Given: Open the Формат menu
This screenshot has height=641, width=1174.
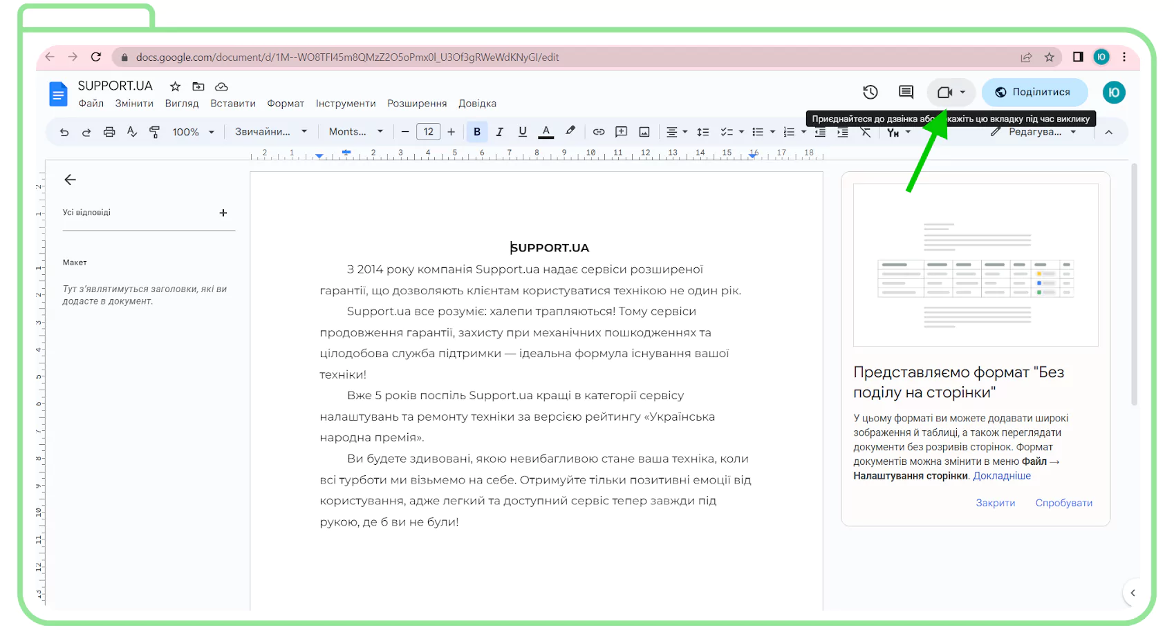Looking at the screenshot, I should [x=286, y=104].
